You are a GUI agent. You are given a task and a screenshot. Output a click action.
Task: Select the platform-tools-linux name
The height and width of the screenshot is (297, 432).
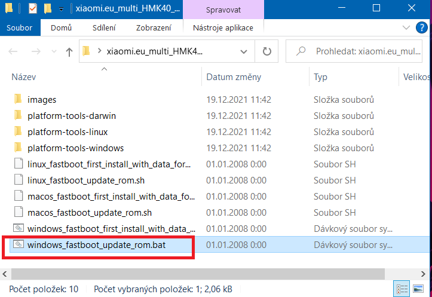(x=68, y=132)
